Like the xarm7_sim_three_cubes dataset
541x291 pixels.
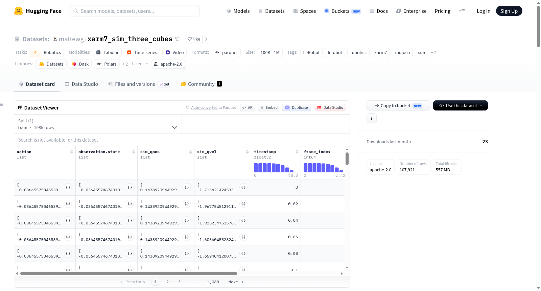[x=194, y=39]
